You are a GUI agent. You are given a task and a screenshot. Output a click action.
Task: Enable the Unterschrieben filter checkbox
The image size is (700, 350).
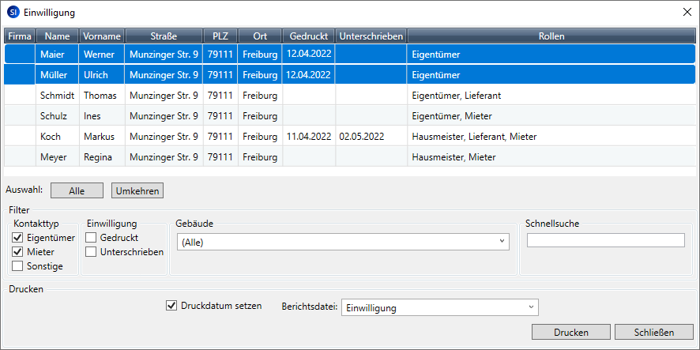(x=92, y=252)
